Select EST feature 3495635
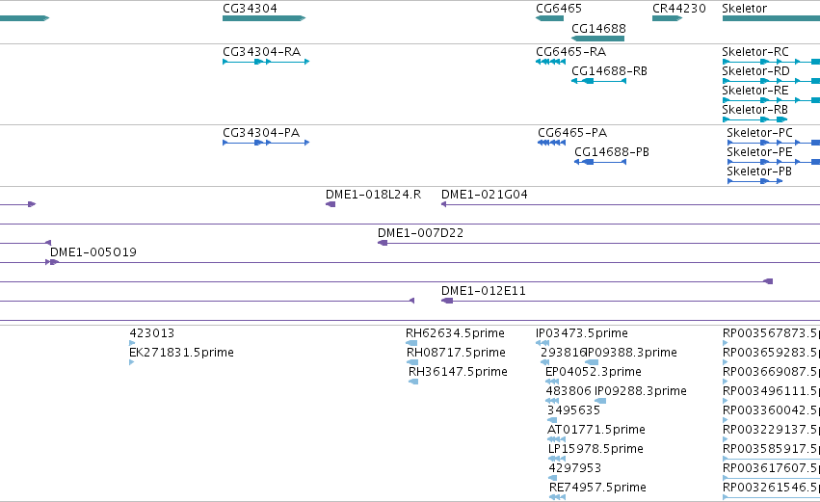Viewport: 820px width, 502px height. tap(573, 411)
